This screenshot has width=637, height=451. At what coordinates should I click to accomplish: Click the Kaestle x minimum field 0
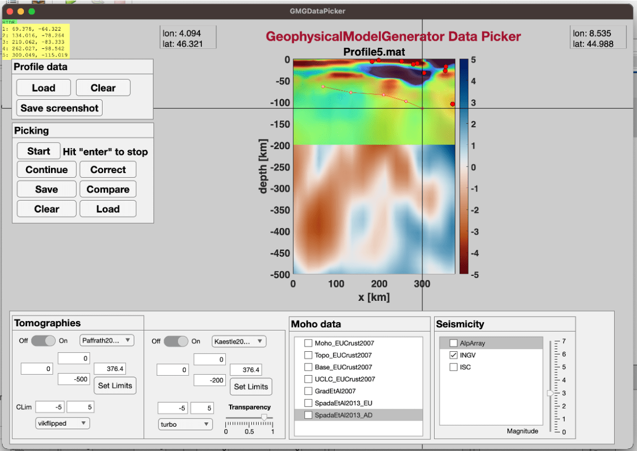[173, 370]
